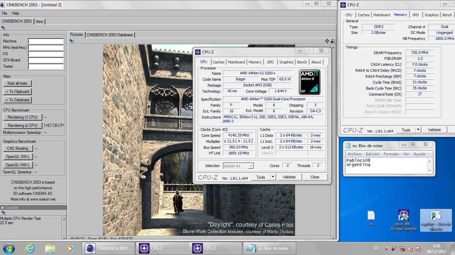Open Edición menu in Bloc de notas

pos(372,154)
